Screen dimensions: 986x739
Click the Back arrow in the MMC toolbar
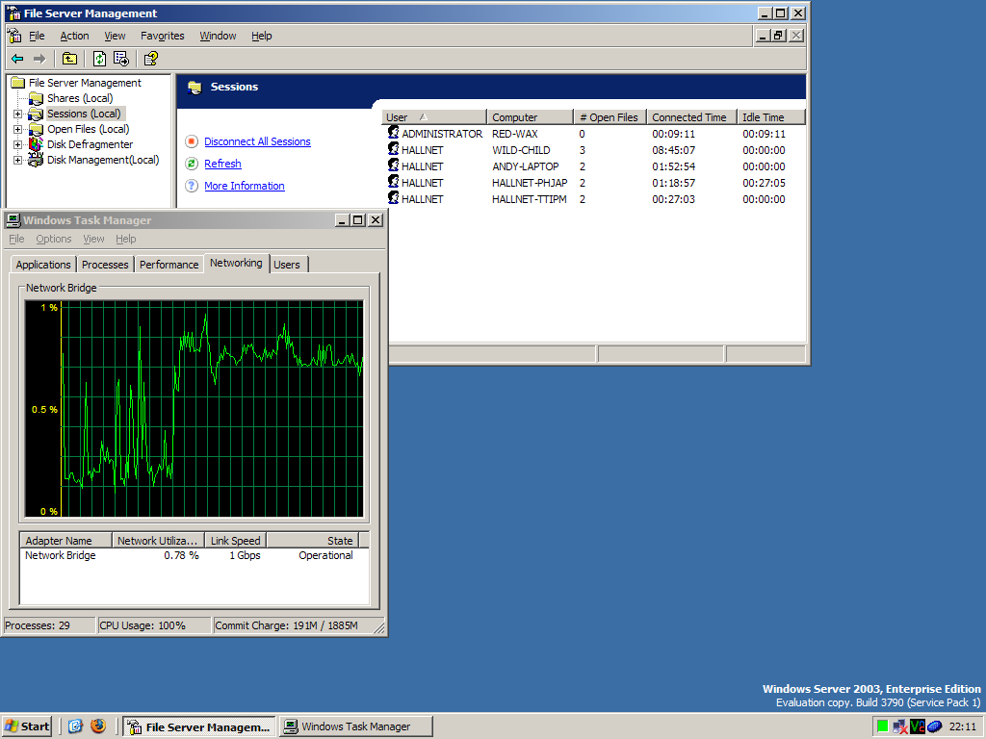pyautogui.click(x=17, y=59)
